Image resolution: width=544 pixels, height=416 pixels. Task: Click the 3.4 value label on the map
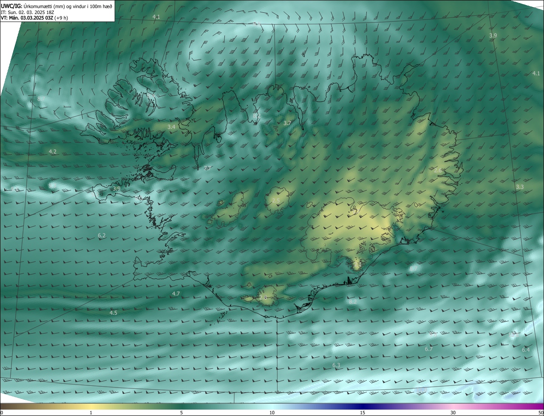pyautogui.click(x=171, y=127)
